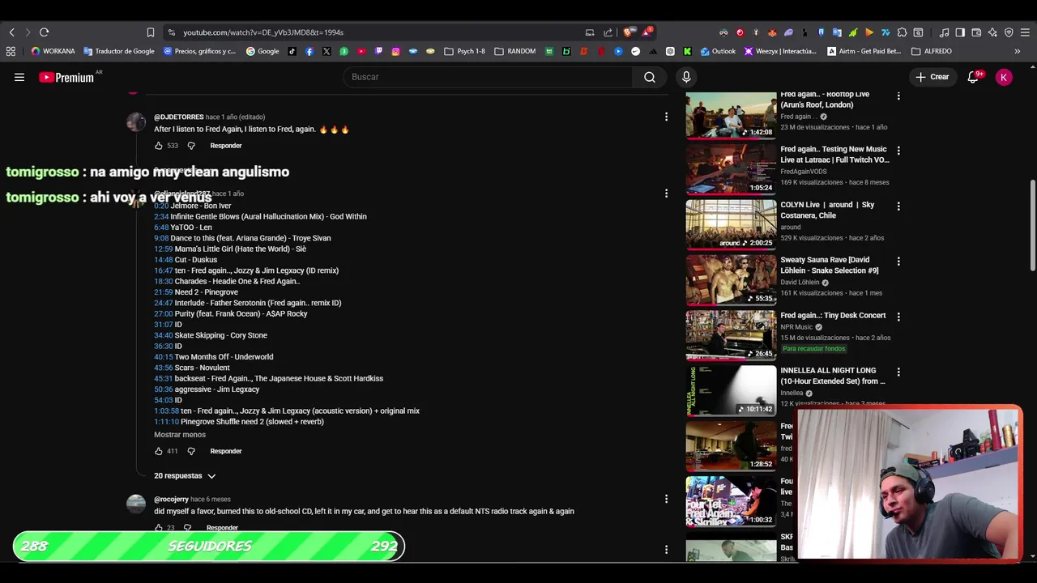This screenshot has width=1037, height=583.
Task: Start voice search with microphone icon
Action: coord(686,77)
